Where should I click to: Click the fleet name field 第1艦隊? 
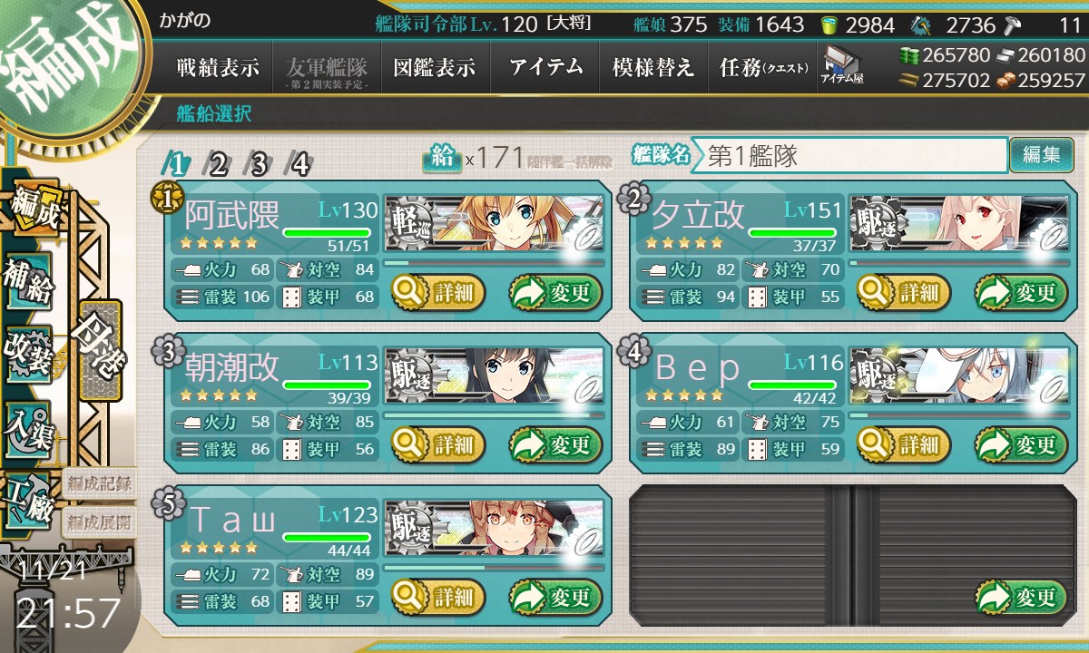pos(849,155)
